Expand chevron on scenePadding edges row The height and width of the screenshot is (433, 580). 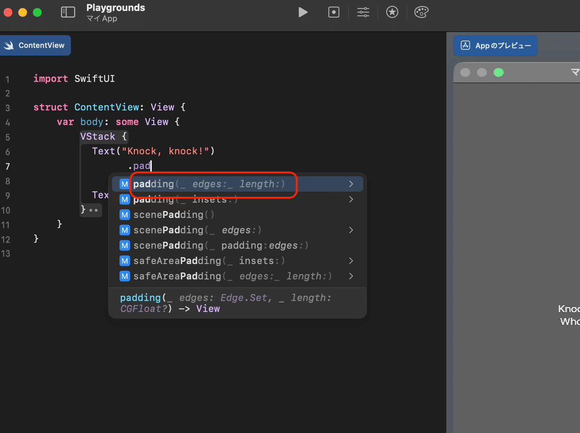tap(351, 230)
